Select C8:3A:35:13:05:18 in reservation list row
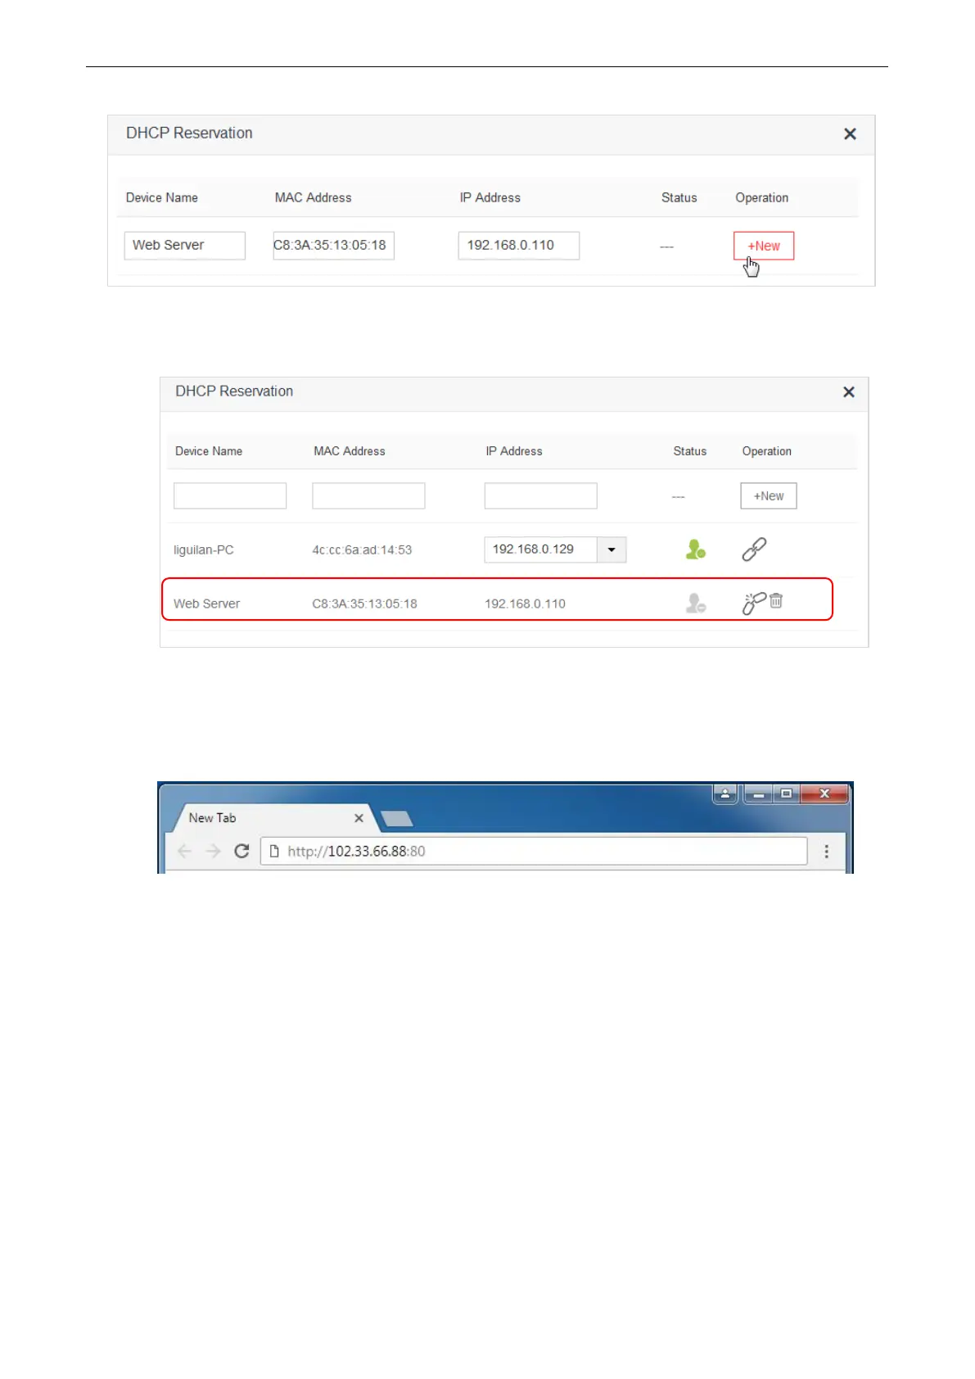Viewport: 975px width, 1379px height. coord(364,604)
